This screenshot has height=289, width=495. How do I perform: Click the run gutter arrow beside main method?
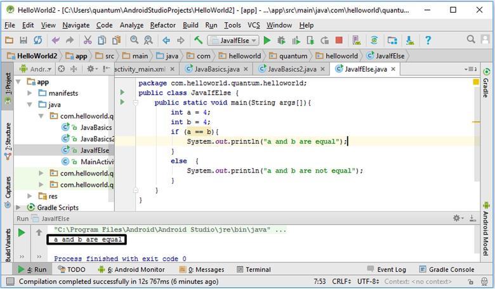point(122,102)
